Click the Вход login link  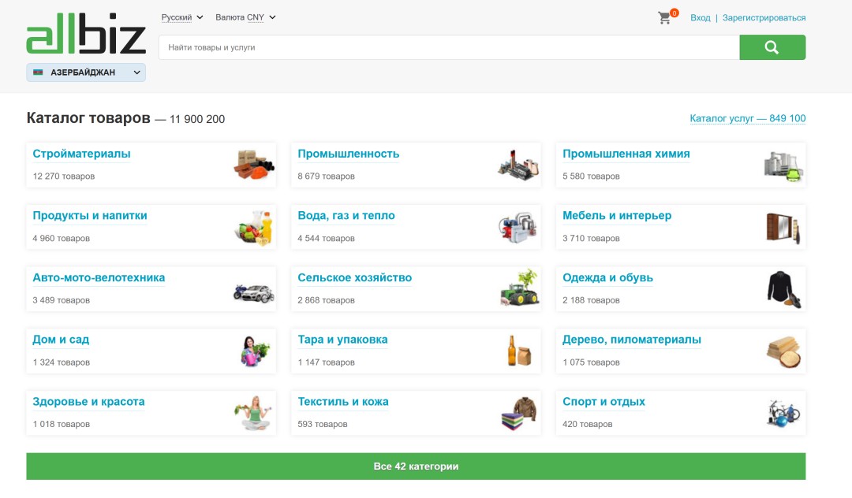(700, 18)
